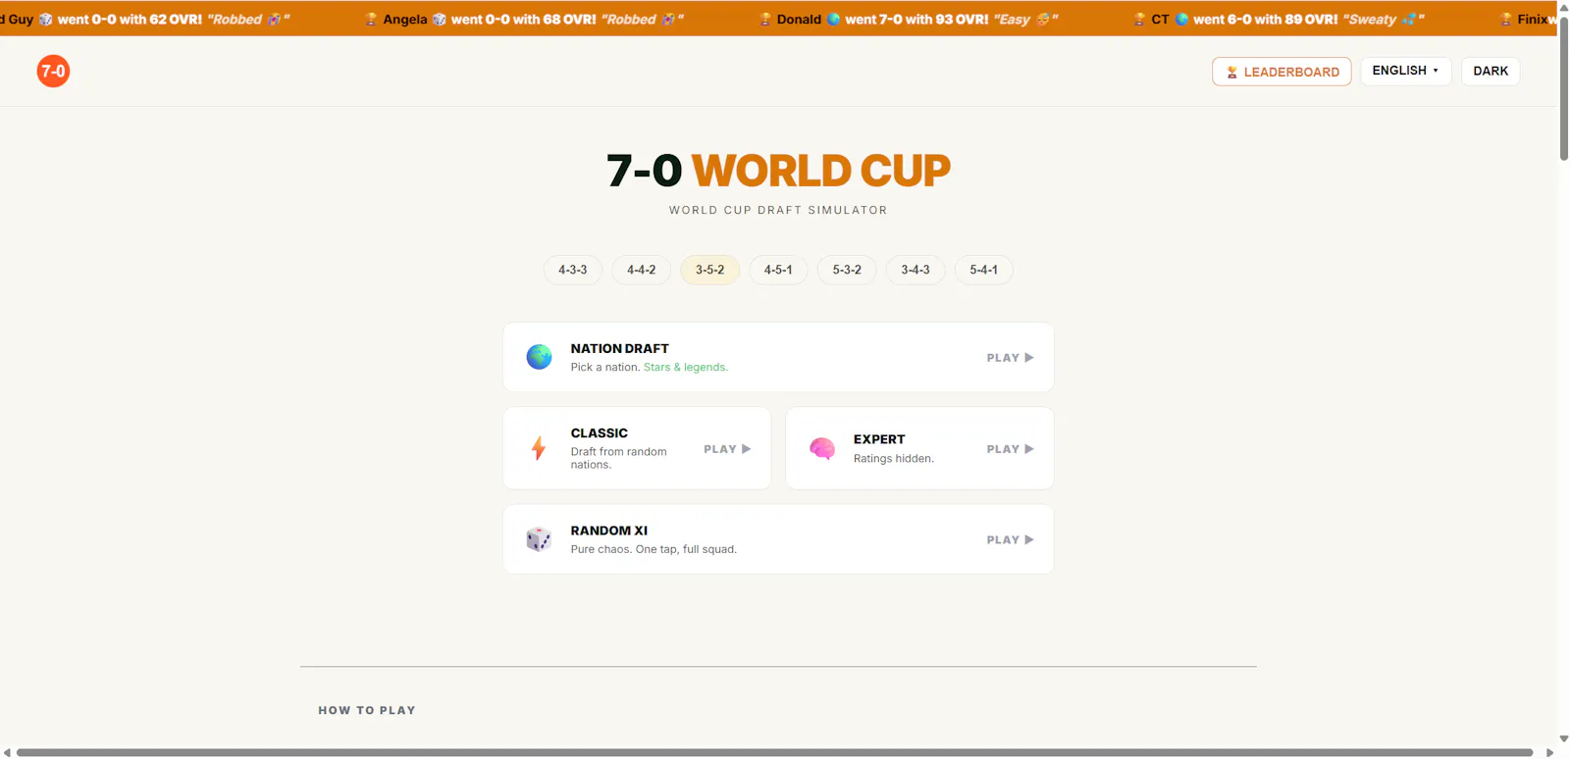This screenshot has width=1570, height=759.
Task: Click the trophy icon beside Donald in ticker
Action: coord(765,19)
